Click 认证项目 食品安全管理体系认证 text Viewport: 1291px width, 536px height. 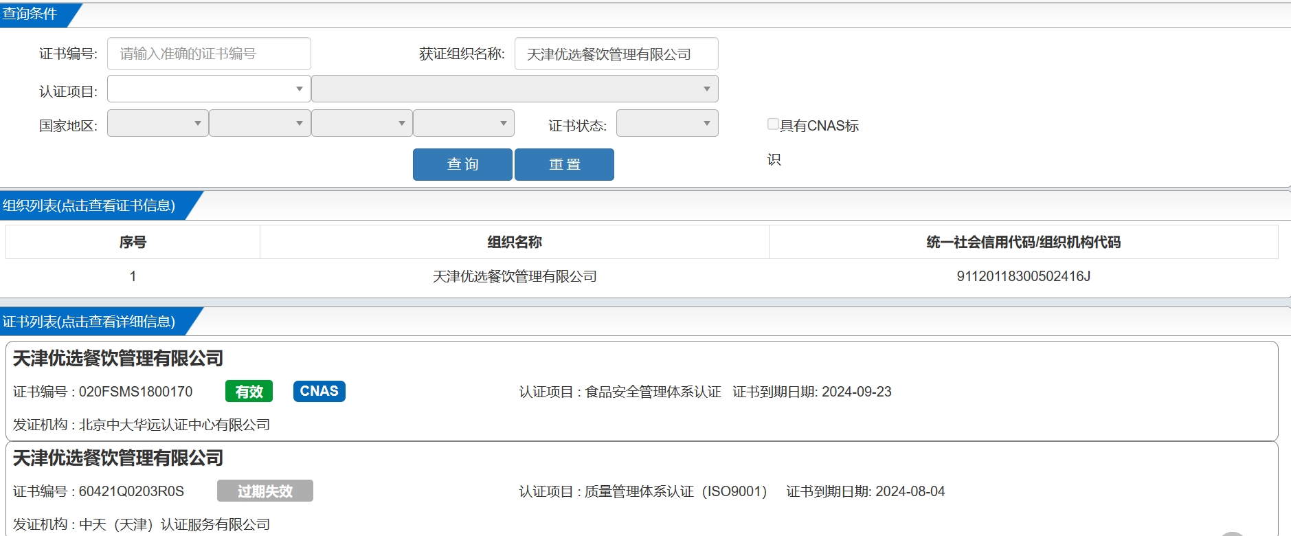click(620, 392)
